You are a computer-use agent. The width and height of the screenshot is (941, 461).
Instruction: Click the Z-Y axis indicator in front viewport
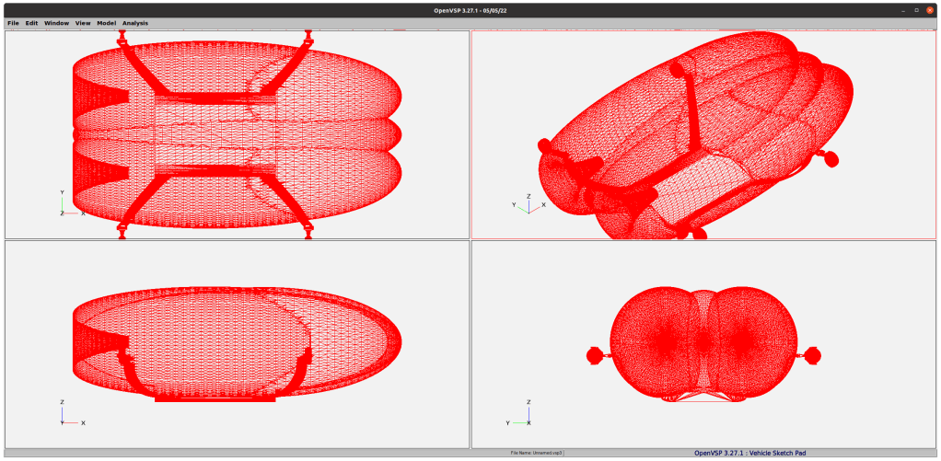519,414
